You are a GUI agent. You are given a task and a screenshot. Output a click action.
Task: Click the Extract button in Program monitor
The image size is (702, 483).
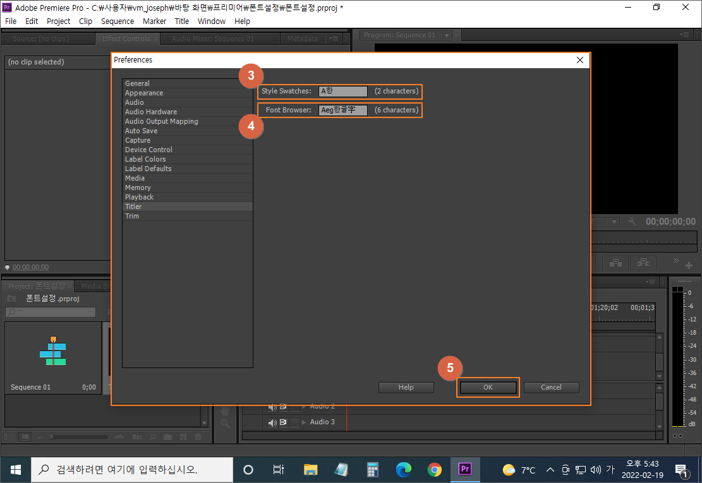(643, 263)
